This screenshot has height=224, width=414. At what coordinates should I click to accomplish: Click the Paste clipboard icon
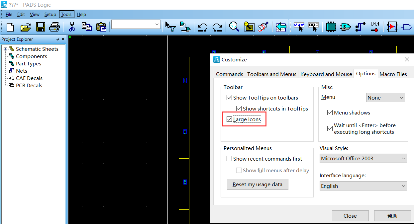(x=101, y=27)
